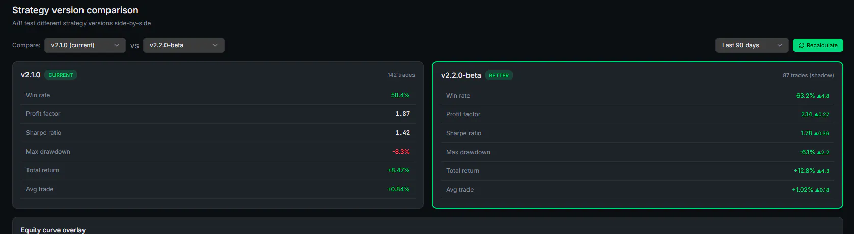The width and height of the screenshot is (854, 234).
Task: Click the Sharpe ratio label in v2.2.0-beta card
Action: pos(463,133)
